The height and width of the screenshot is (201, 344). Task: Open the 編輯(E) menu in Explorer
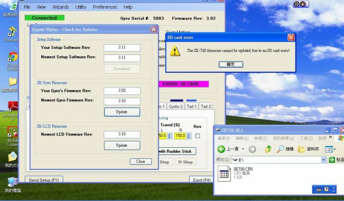click(x=242, y=138)
